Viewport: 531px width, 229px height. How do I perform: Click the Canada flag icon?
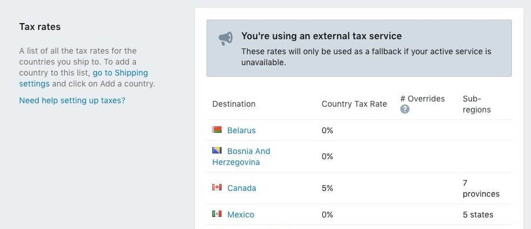(x=217, y=187)
